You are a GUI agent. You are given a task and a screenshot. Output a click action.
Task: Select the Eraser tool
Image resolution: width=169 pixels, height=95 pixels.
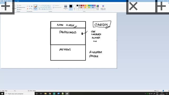tap(27, 9)
